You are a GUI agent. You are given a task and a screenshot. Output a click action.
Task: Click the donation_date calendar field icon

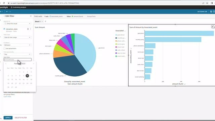(x=4, y=29)
